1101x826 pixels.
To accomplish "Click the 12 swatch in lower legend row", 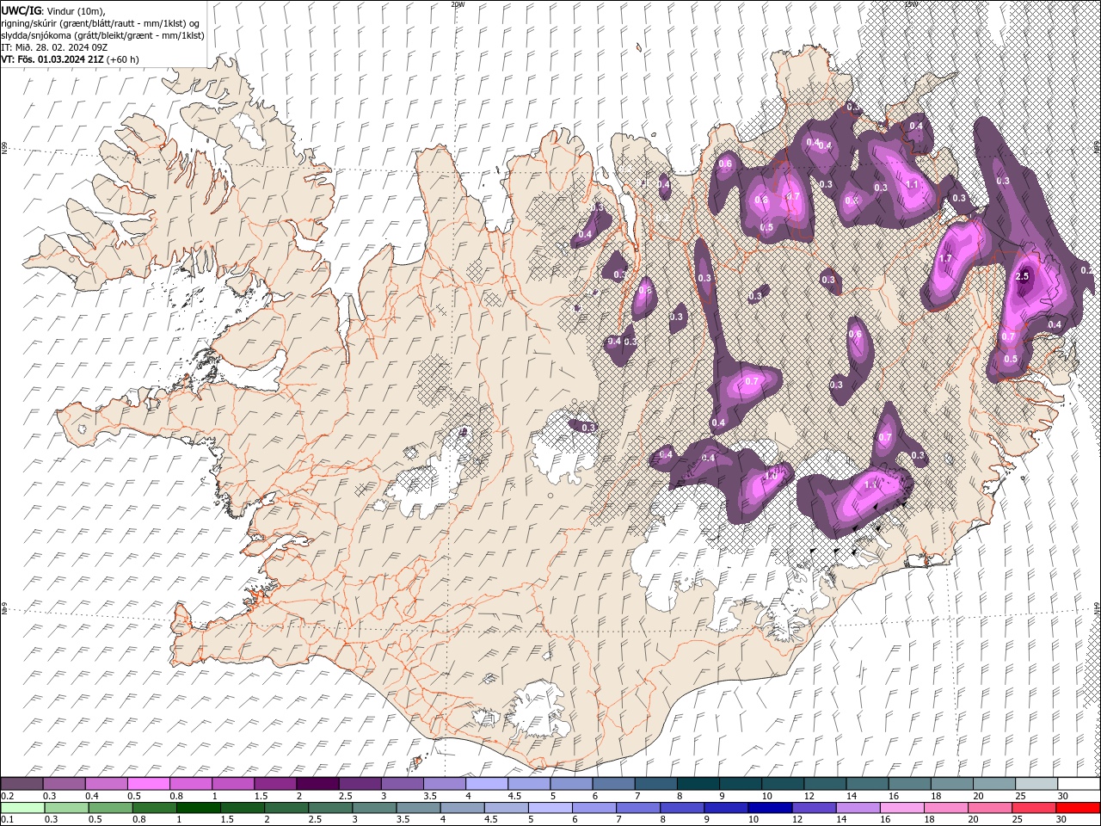I will point(815,808).
